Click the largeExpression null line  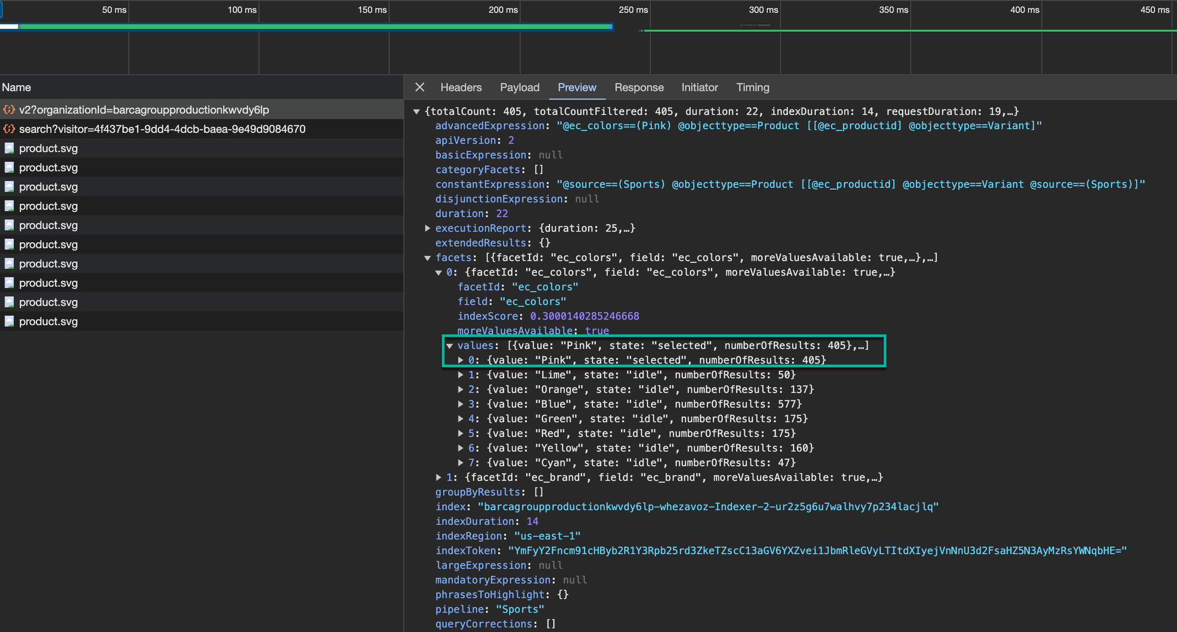[499, 565]
